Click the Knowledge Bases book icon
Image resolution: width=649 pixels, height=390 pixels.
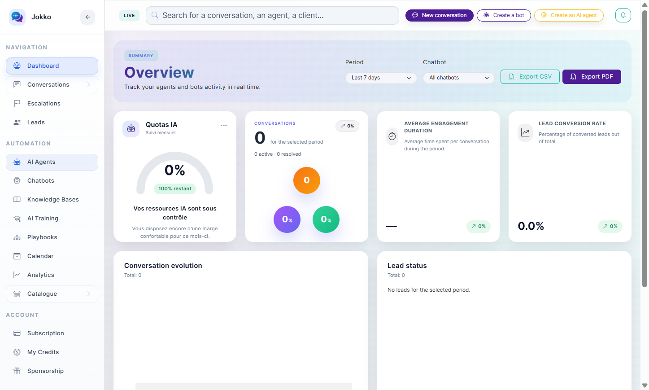17,199
